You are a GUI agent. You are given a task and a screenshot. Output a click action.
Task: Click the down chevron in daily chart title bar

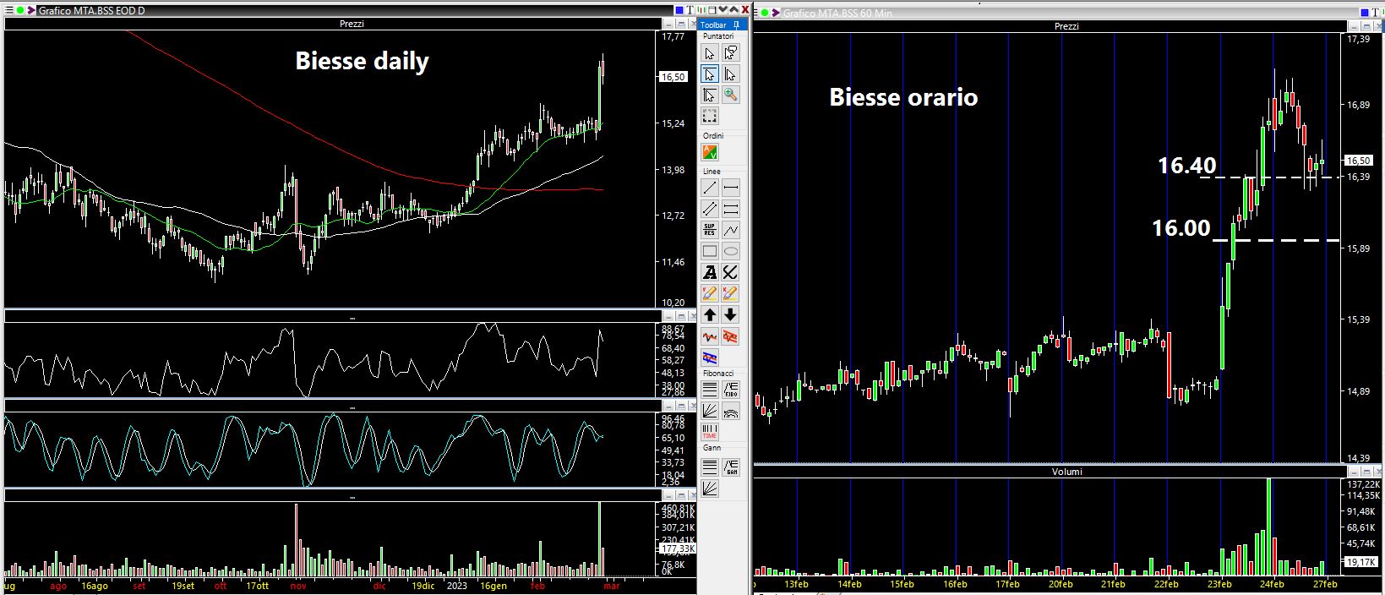click(722, 10)
